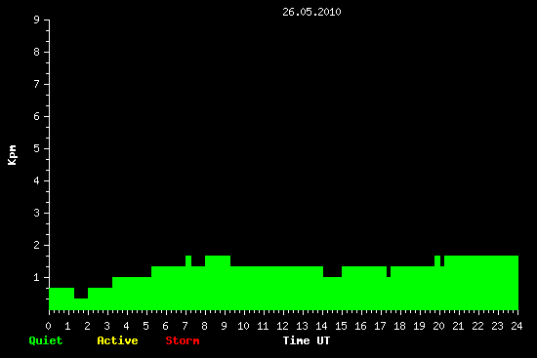Click the Time UT axis label
This screenshot has height=358, width=537.
pyautogui.click(x=307, y=340)
